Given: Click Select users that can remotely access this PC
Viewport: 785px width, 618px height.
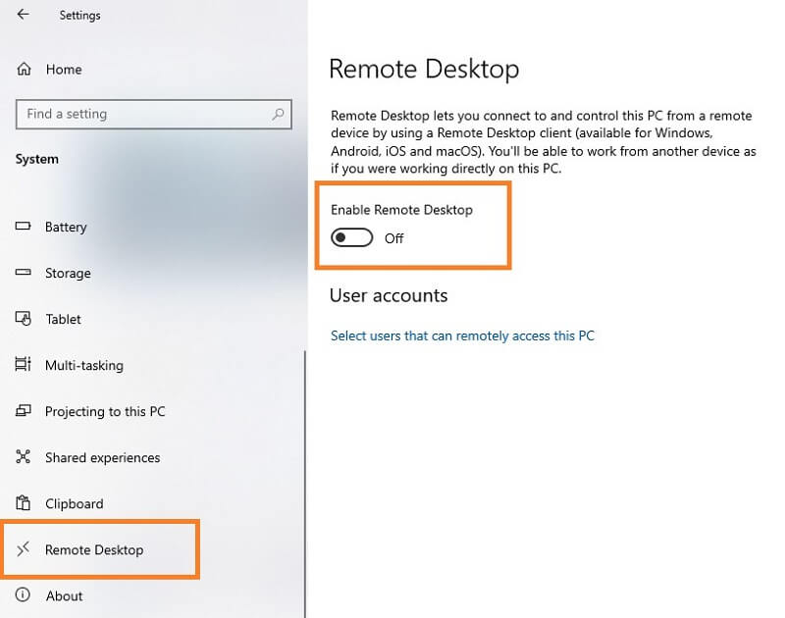Looking at the screenshot, I should (462, 335).
